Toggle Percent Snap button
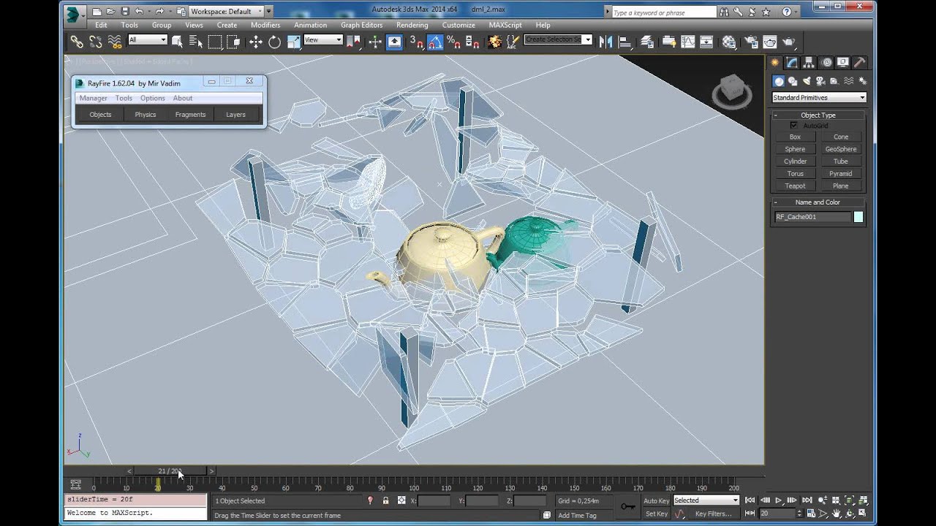 coord(453,42)
